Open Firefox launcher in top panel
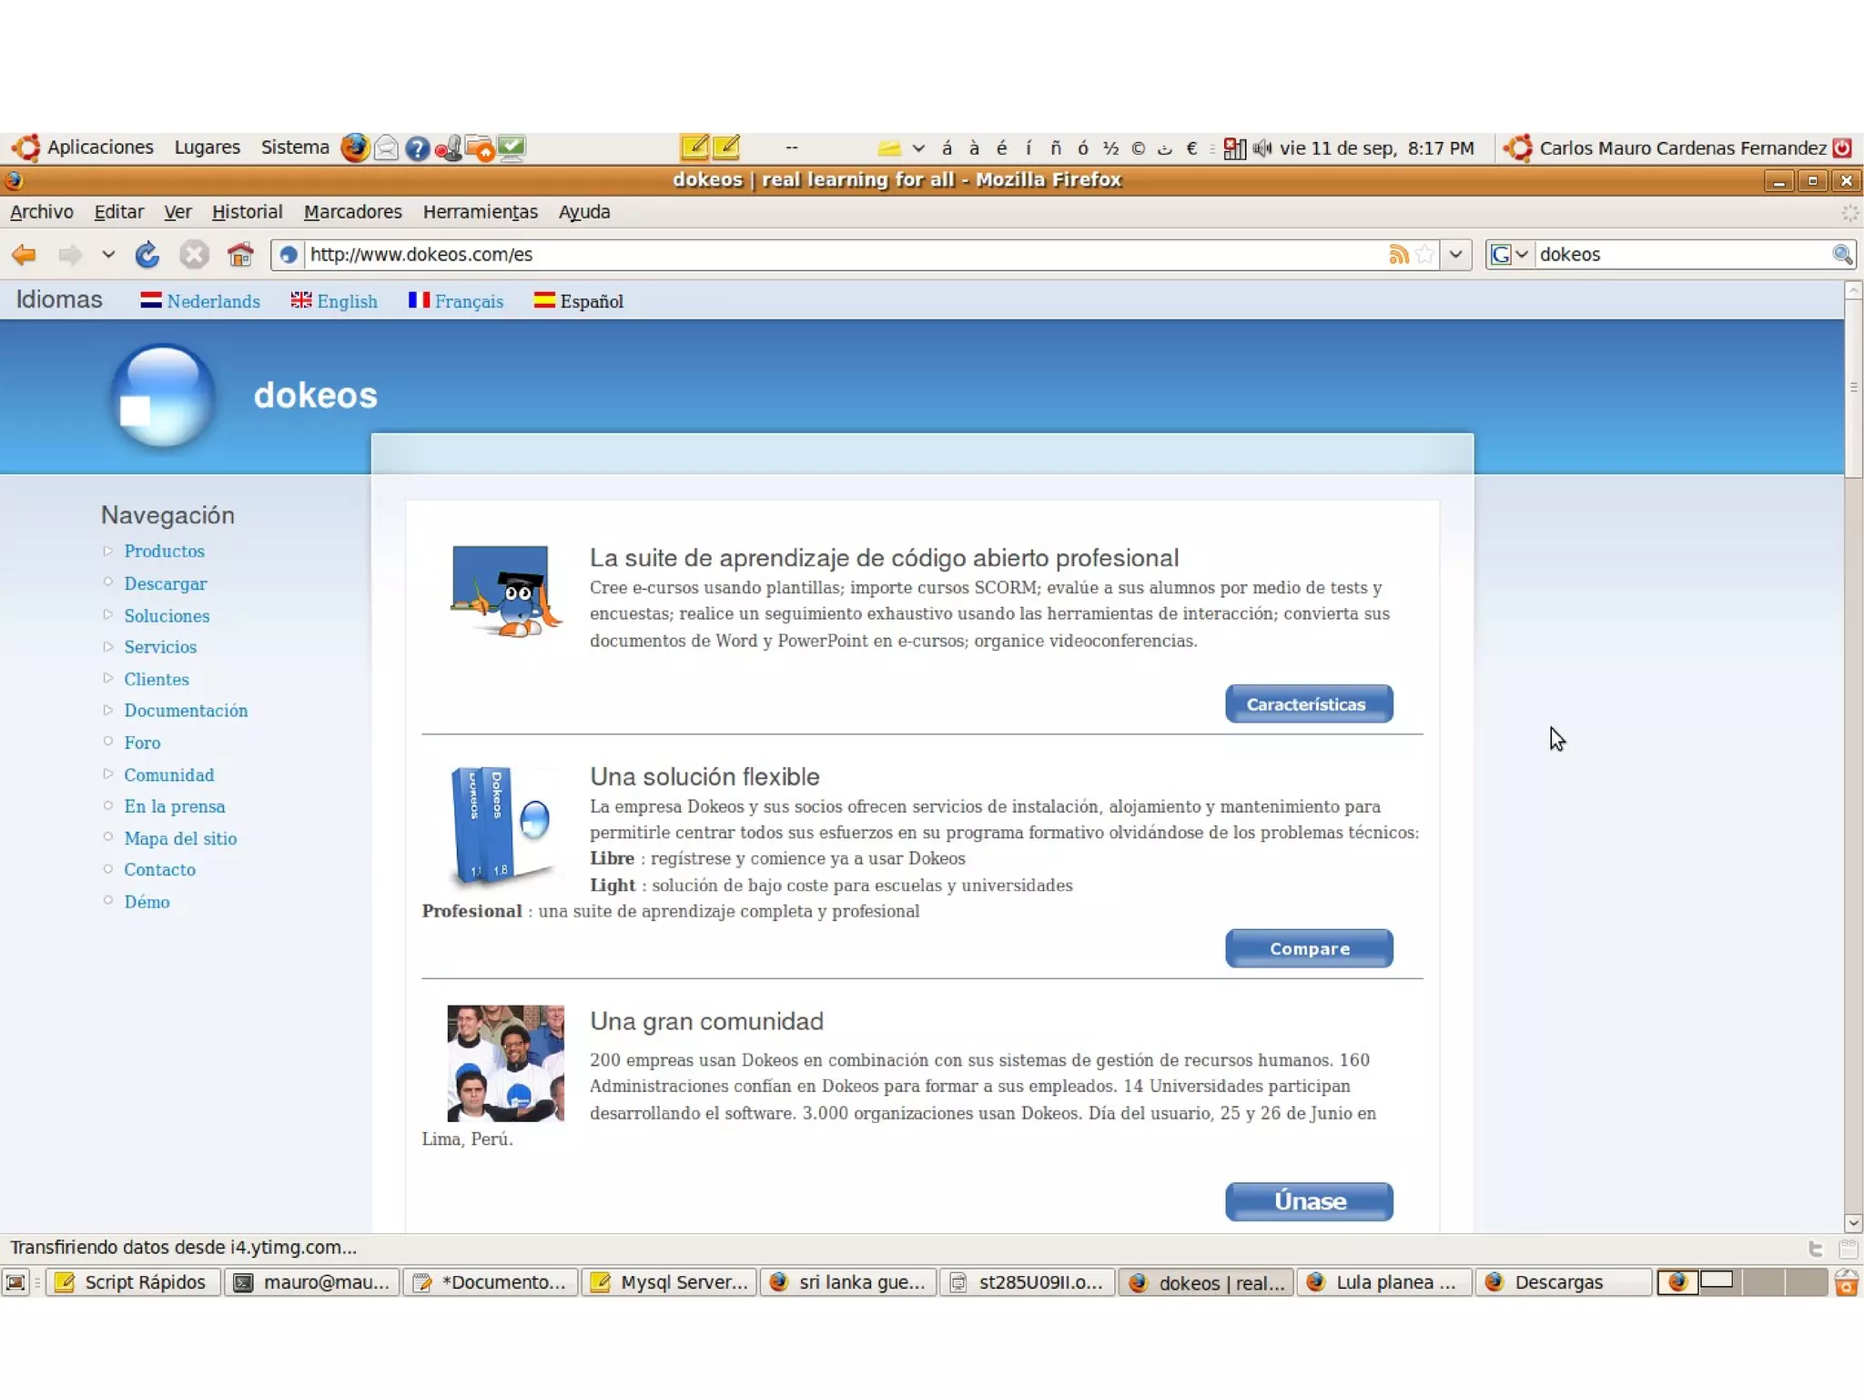Image resolution: width=1864 pixels, height=1397 pixels. [355, 147]
